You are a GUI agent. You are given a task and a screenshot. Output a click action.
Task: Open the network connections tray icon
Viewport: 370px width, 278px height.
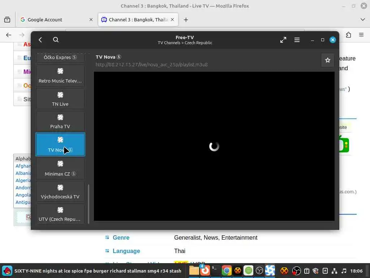[334, 271]
